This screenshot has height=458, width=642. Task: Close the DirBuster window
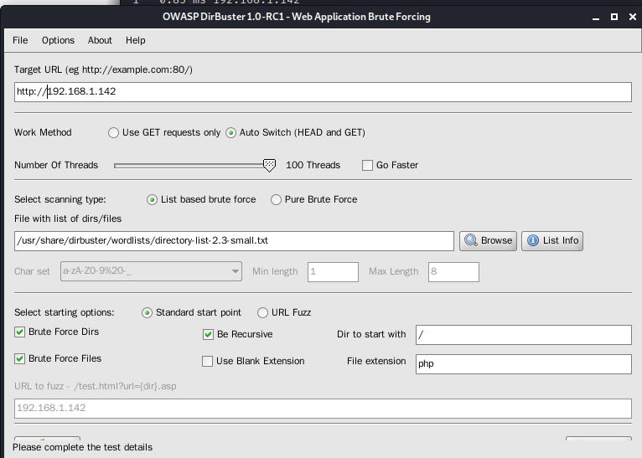coord(633,17)
